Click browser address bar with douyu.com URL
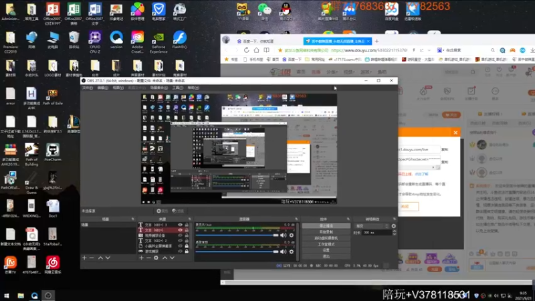The height and width of the screenshot is (301, 535). (x=370, y=50)
